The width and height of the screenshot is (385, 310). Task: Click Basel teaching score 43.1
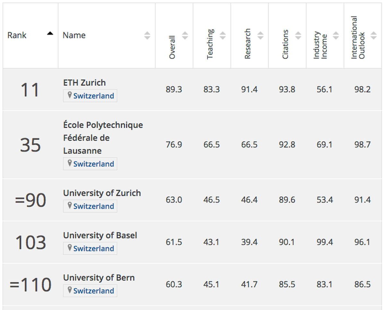click(212, 242)
